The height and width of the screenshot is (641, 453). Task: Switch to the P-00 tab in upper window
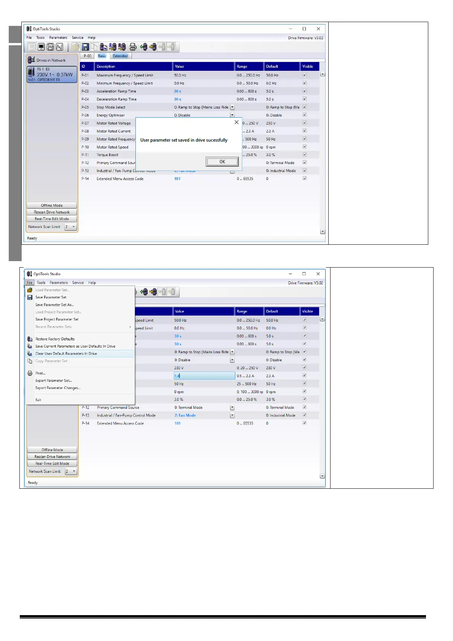point(87,56)
